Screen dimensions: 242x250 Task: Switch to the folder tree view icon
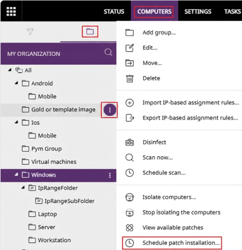coord(90,31)
